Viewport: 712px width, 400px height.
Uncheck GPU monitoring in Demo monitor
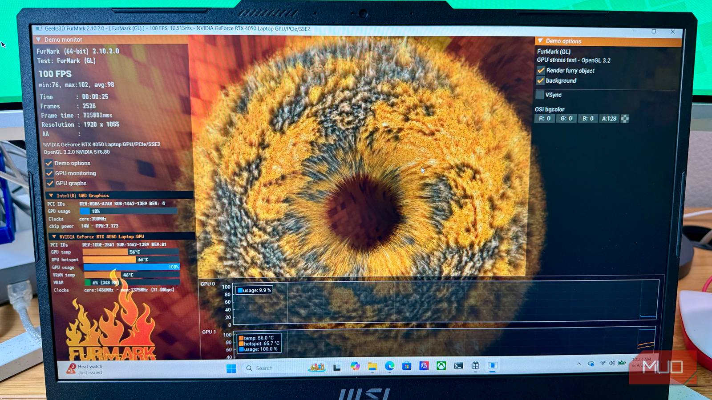click(49, 173)
